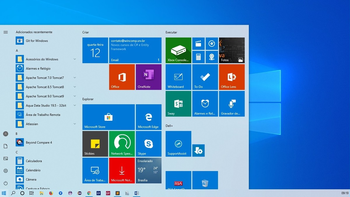The width and height of the screenshot is (350, 197).
Task: Open the Sway tile
Action: coord(178,104)
